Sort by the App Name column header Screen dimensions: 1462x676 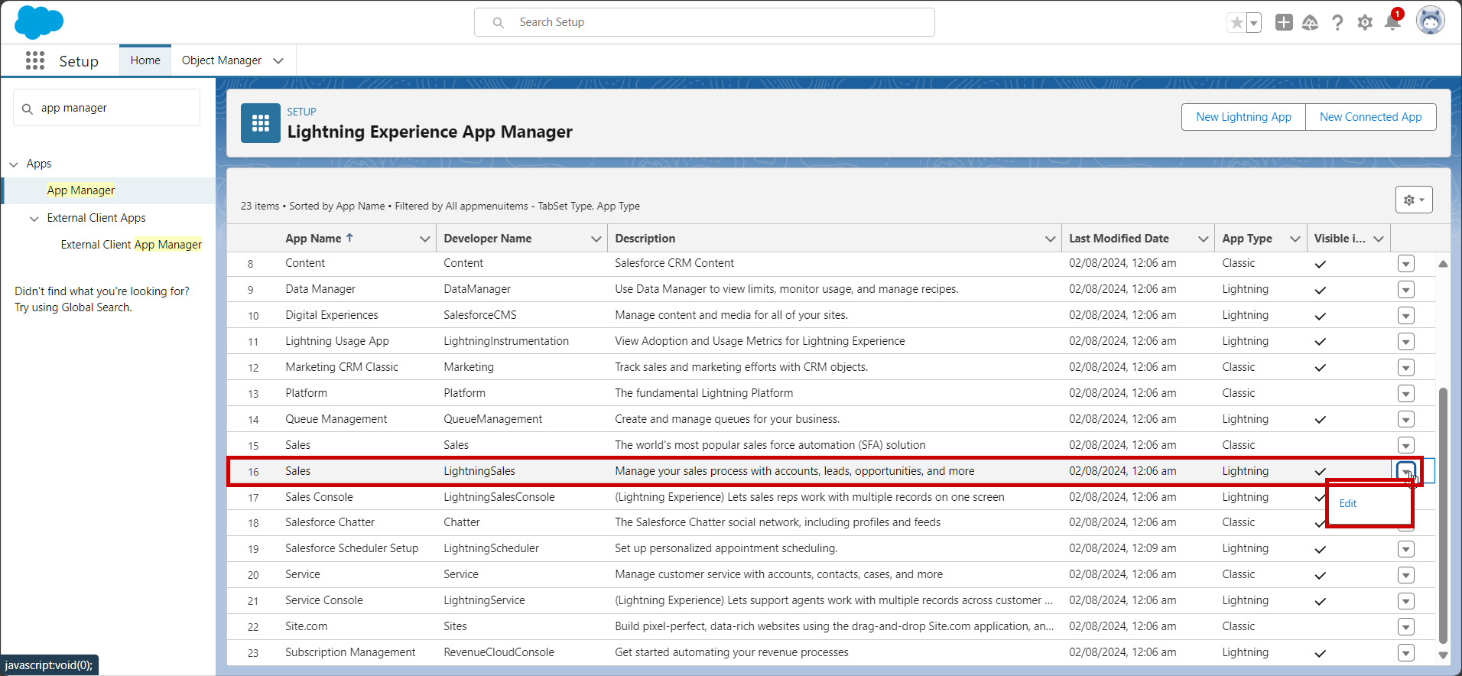[314, 239]
